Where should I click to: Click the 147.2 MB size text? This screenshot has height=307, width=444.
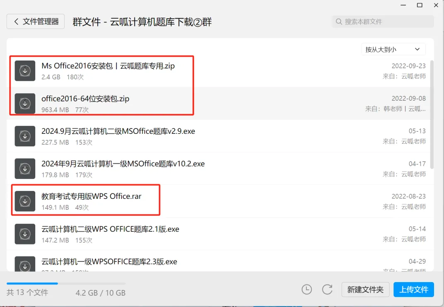pos(55,240)
